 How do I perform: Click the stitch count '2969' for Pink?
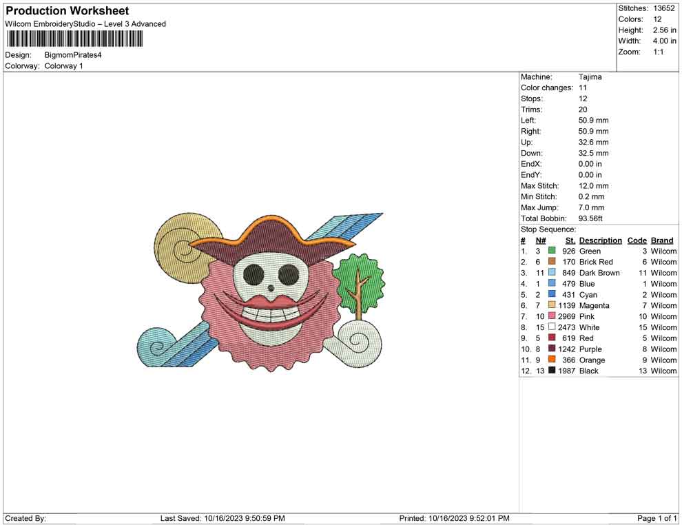coord(566,316)
